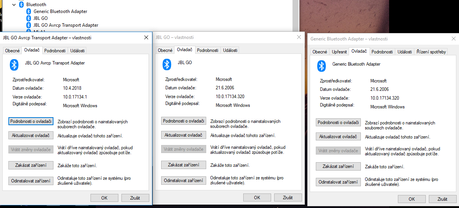459x208 pixels.
Task: Close the JBL GO properties window
Action: pos(299,37)
